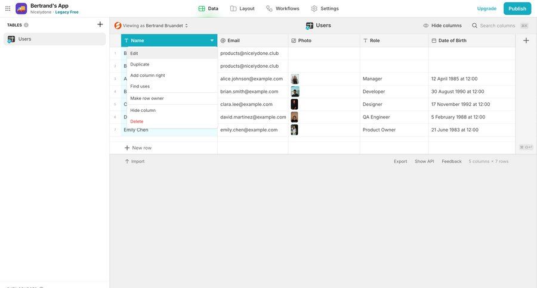537x288 pixels.
Task: Choose Delete in the column menu
Action: click(x=172, y=121)
